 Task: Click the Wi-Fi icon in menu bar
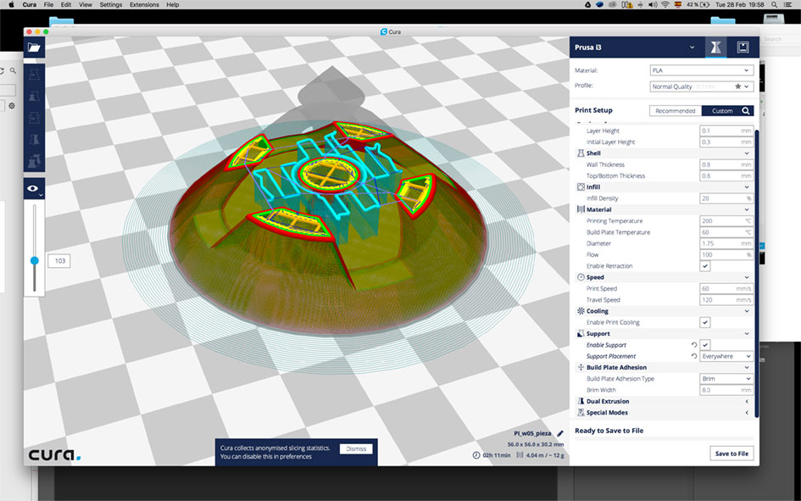(665, 4)
